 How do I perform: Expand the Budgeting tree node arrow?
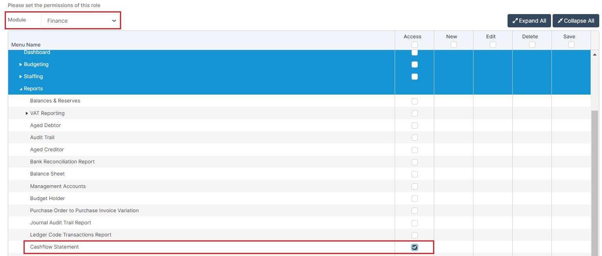click(x=21, y=64)
